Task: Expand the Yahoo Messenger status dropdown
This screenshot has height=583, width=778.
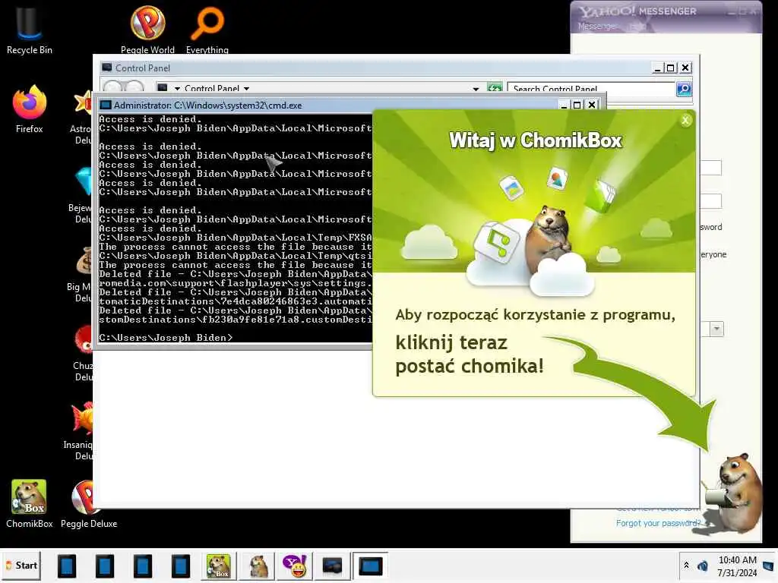Action: (716, 329)
